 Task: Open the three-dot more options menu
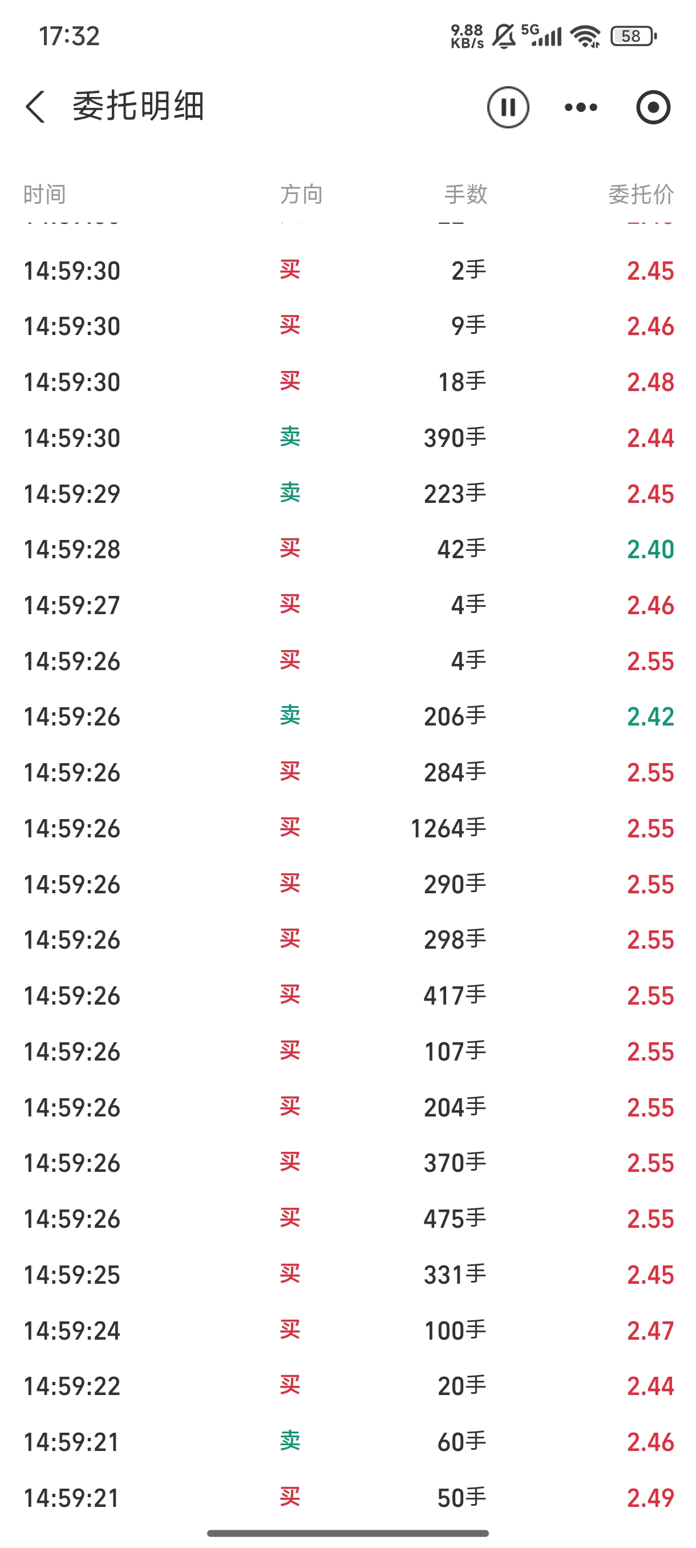(581, 107)
